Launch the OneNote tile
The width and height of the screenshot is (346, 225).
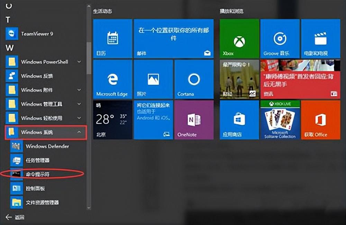pyautogui.click(x=194, y=120)
